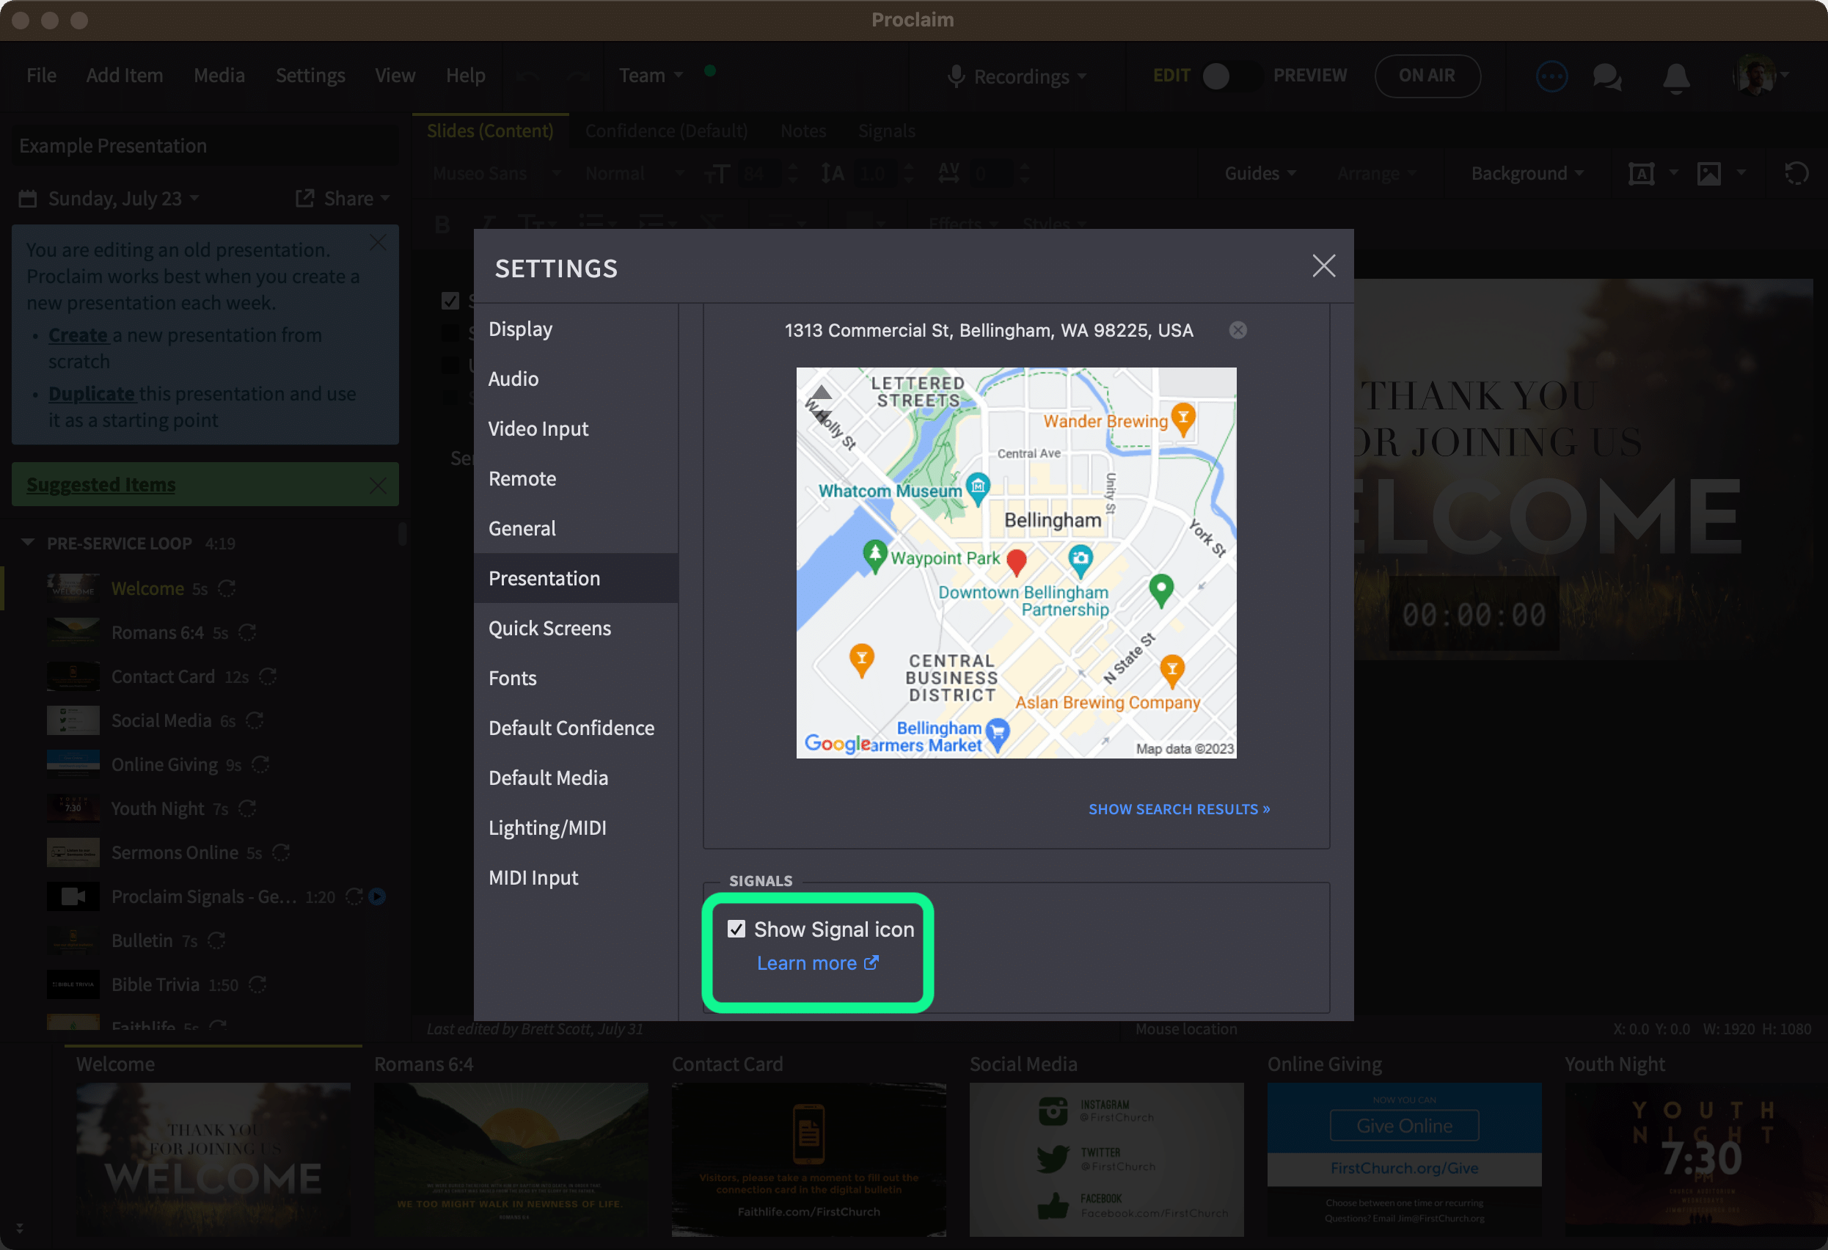Click the reset/revert circular arrow icon
1828x1250 pixels.
click(x=1796, y=173)
